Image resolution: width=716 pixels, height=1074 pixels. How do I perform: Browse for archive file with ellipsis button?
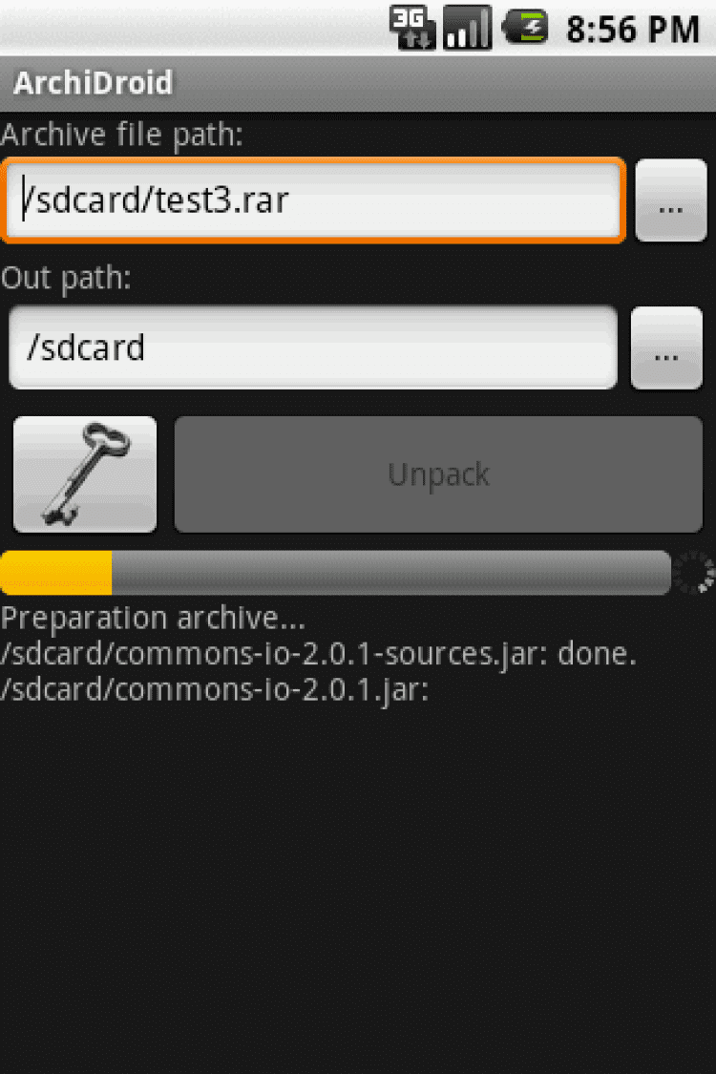point(671,200)
